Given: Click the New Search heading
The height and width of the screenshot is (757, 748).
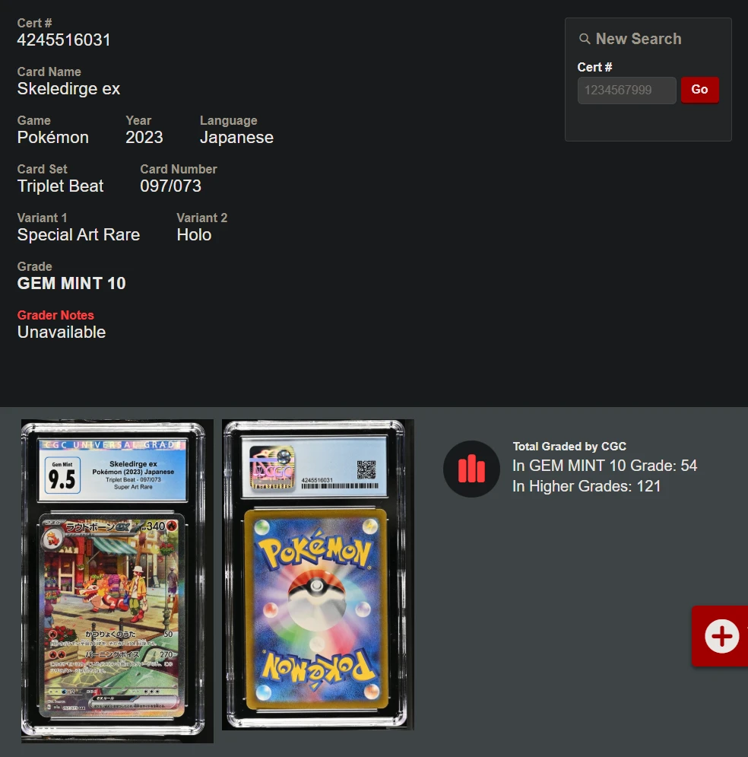Looking at the screenshot, I should [x=639, y=39].
